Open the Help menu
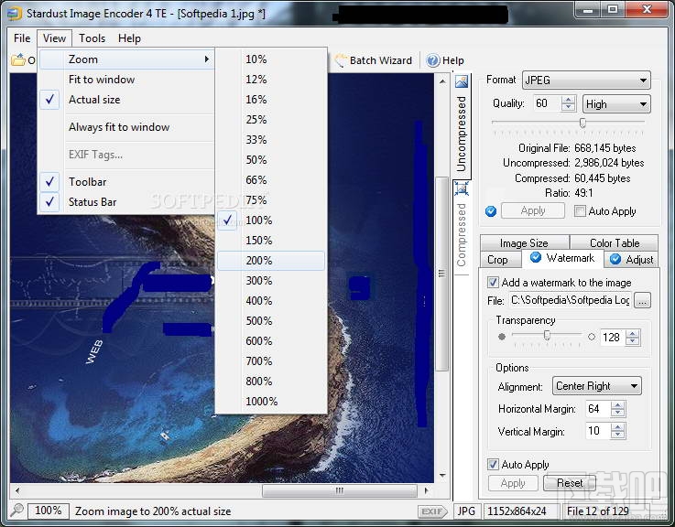The height and width of the screenshot is (527, 675). pos(129,38)
